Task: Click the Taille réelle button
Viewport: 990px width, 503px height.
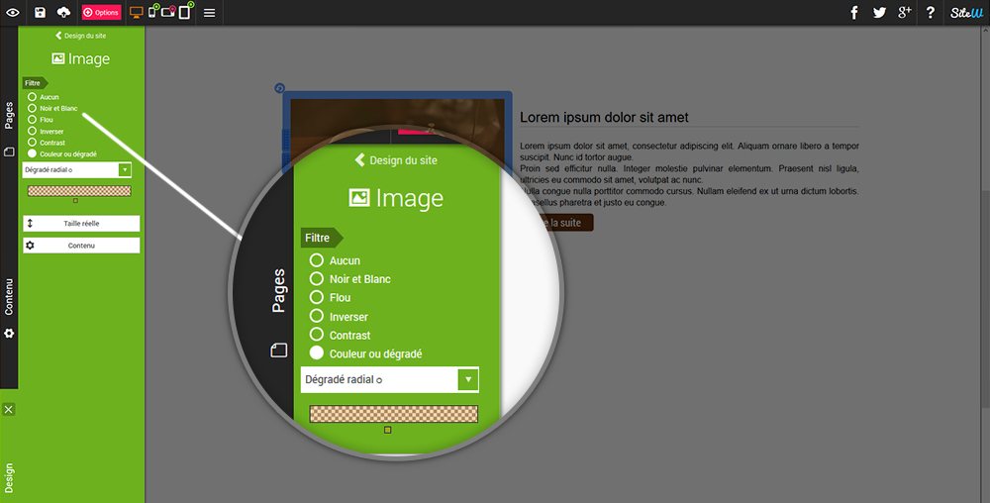Action: click(x=81, y=224)
